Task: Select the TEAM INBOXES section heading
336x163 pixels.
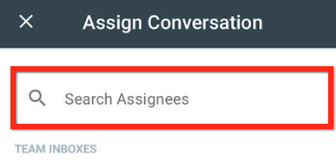Action: [56, 149]
